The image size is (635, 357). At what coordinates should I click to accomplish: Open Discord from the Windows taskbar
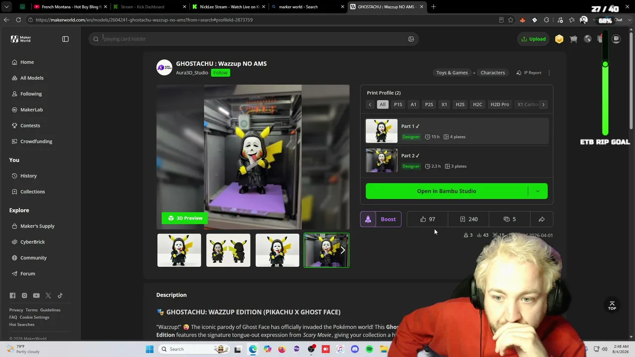pos(355,349)
